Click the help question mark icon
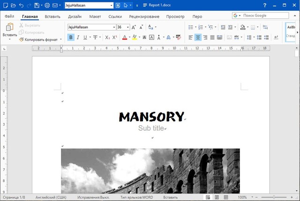 tap(265, 6)
